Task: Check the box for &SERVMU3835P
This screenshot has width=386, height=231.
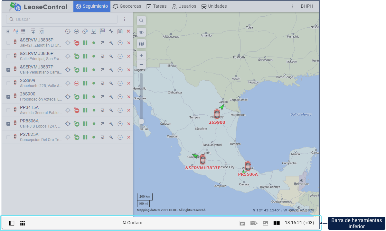Action: coord(8,43)
